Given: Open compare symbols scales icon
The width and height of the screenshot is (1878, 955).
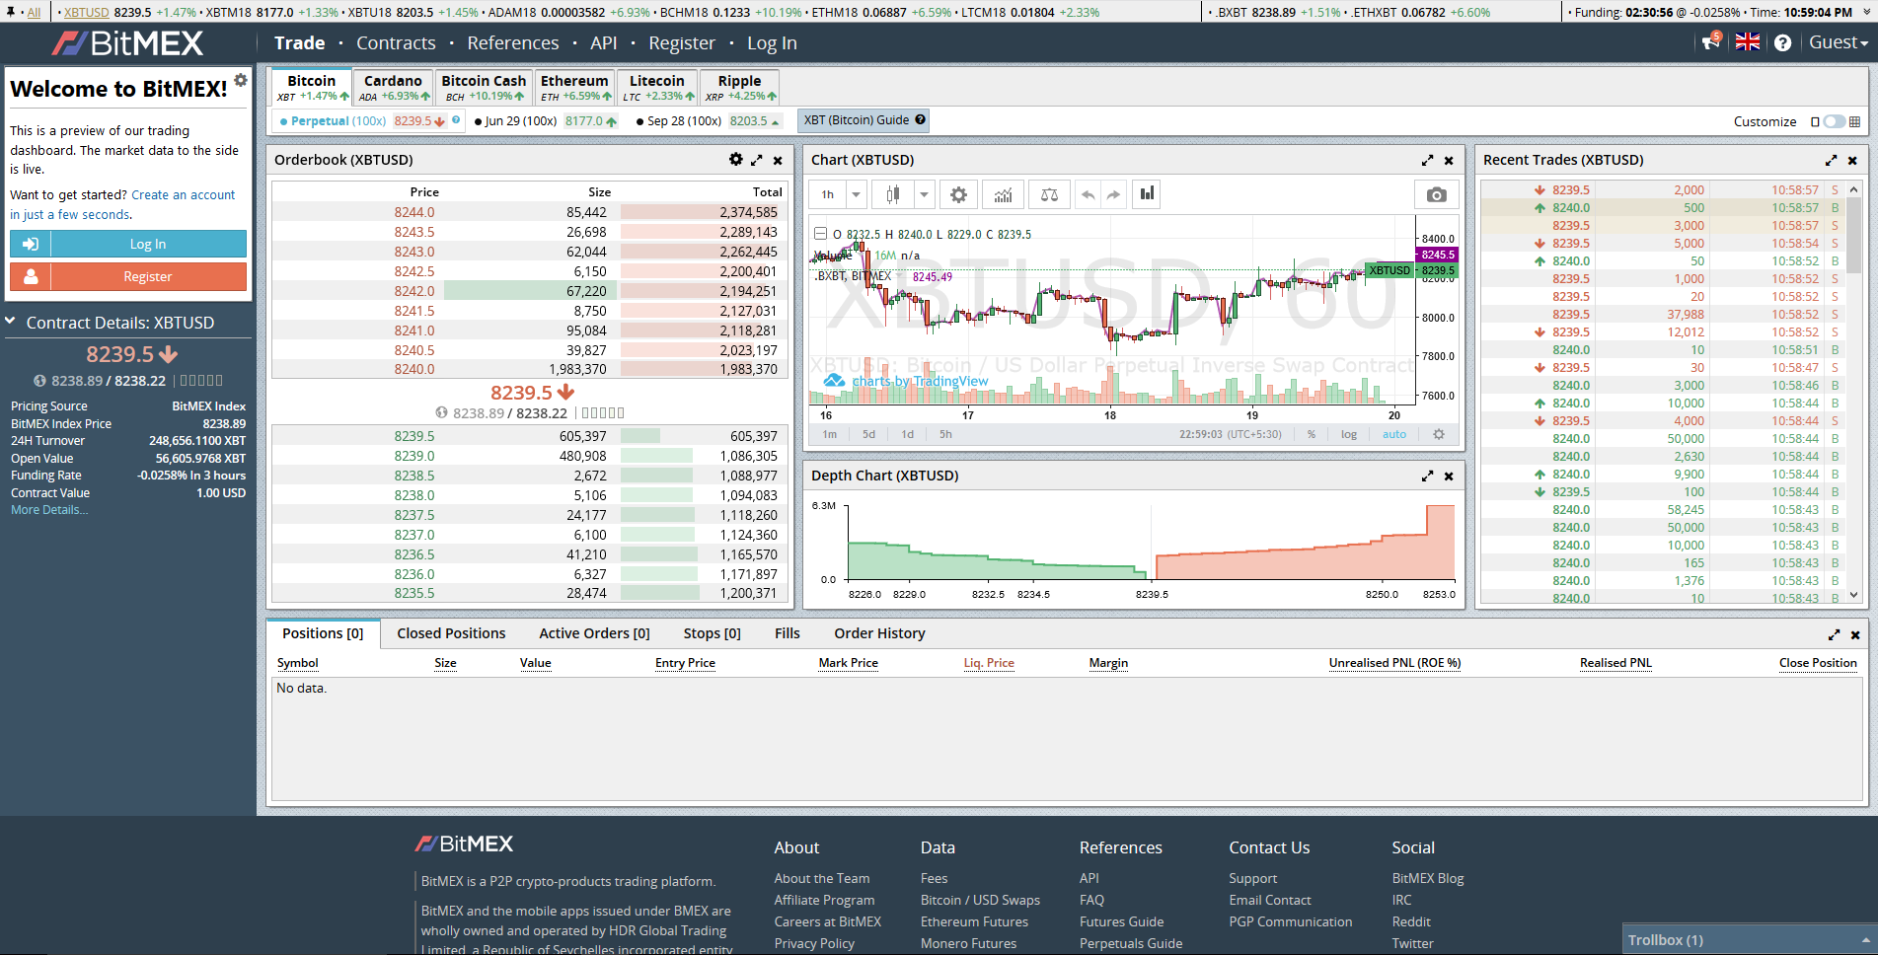Looking at the screenshot, I should coord(1049,194).
